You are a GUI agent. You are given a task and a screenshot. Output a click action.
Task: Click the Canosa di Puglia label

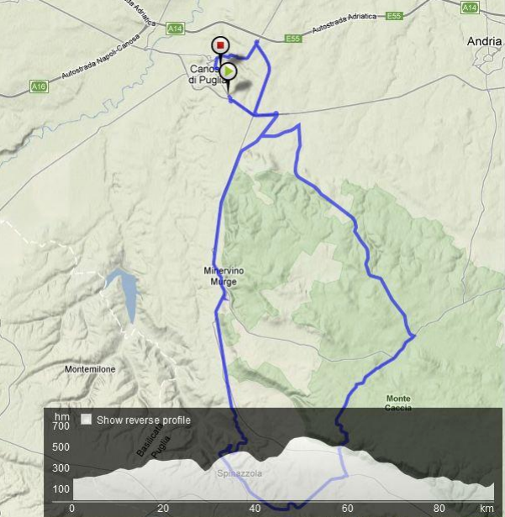[x=208, y=74]
